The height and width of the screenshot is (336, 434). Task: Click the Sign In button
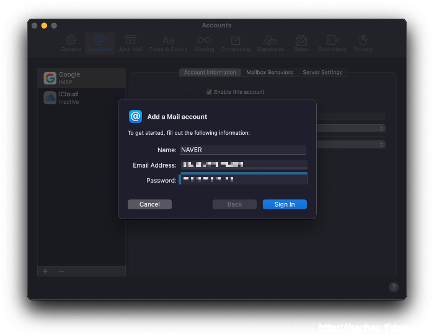[x=285, y=204]
